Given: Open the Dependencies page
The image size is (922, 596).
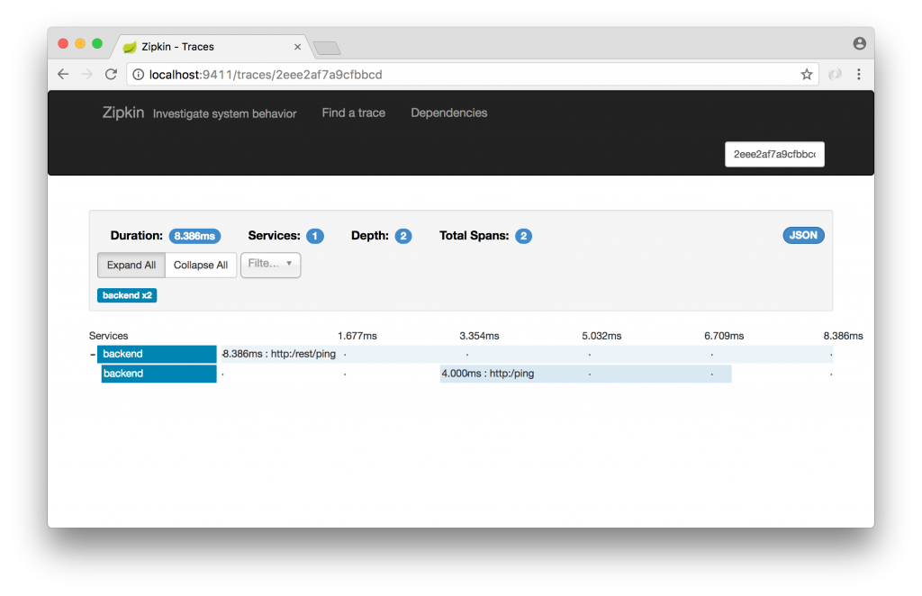Looking at the screenshot, I should tap(448, 113).
